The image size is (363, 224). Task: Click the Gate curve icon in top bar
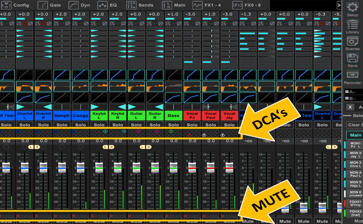pyautogui.click(x=43, y=5)
